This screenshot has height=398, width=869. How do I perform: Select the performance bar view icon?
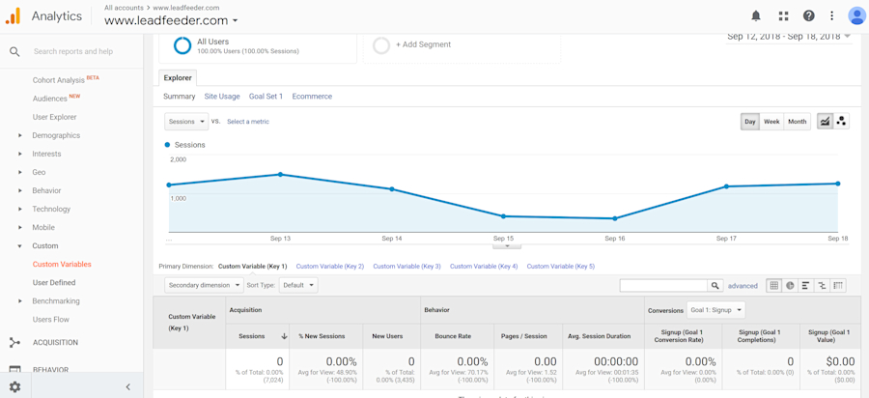806,286
